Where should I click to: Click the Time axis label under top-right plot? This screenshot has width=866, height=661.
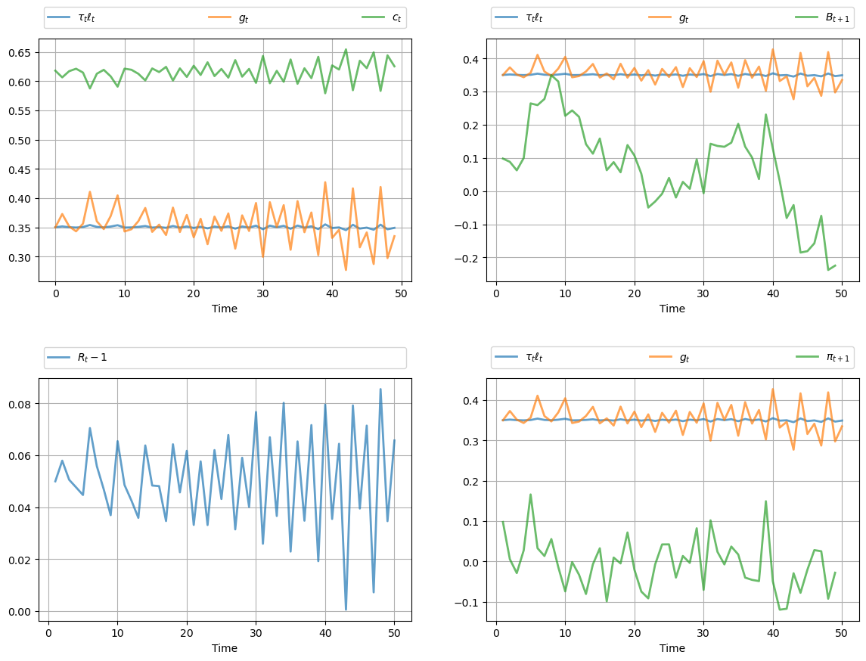coord(672,309)
